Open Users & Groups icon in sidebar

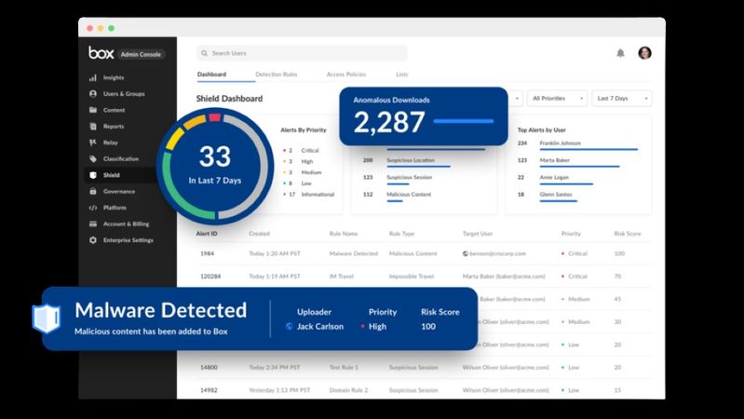coord(93,94)
